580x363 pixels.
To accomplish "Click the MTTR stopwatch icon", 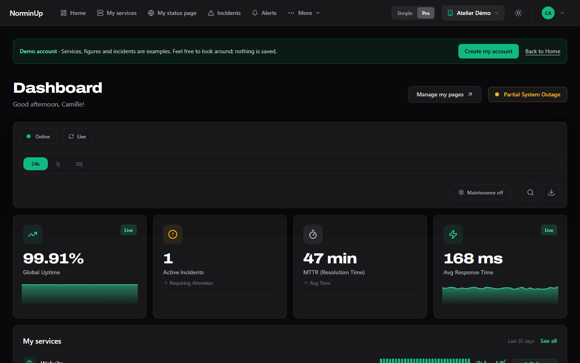I will pyautogui.click(x=313, y=234).
